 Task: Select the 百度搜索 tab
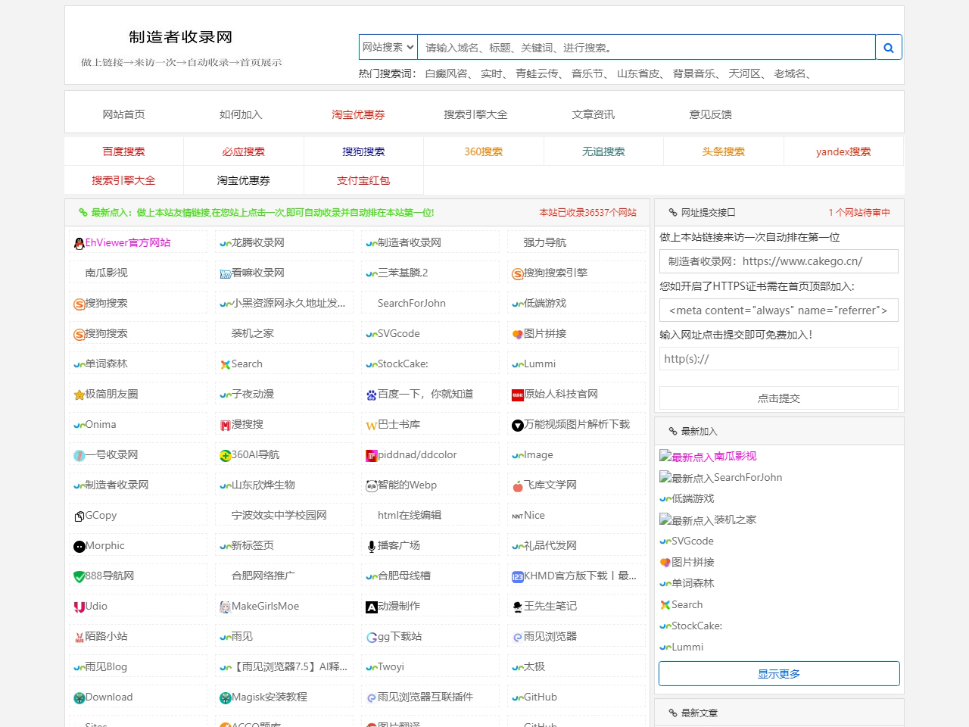(x=123, y=151)
